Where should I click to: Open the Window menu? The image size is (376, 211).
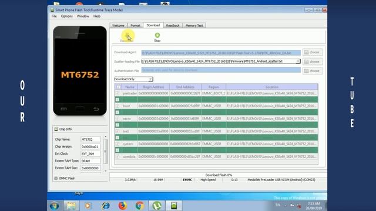coord(83,16)
